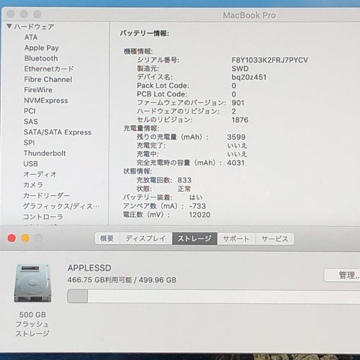Select the ストレージ tab
The height and width of the screenshot is (360, 360).
(194, 238)
